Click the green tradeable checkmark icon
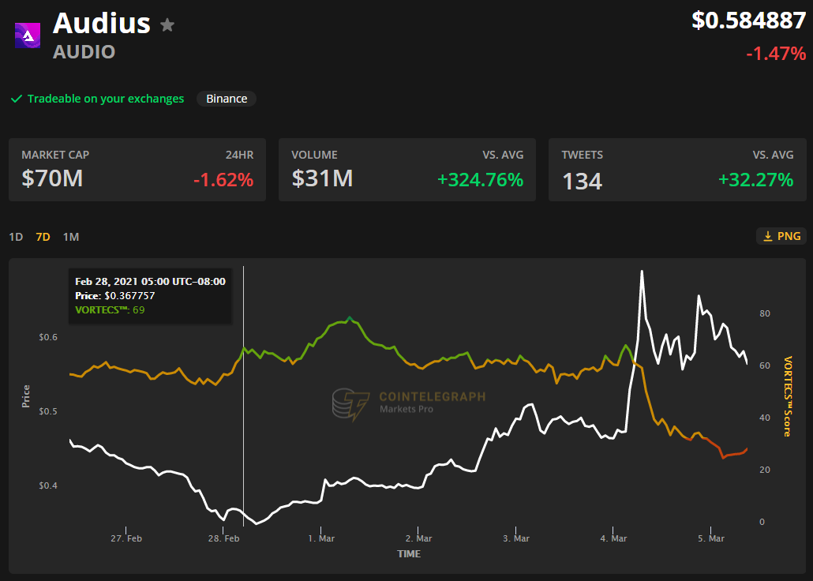 16,99
